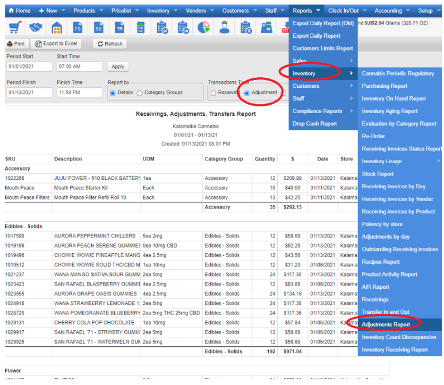Select Purchasing Report

click(x=400, y=86)
